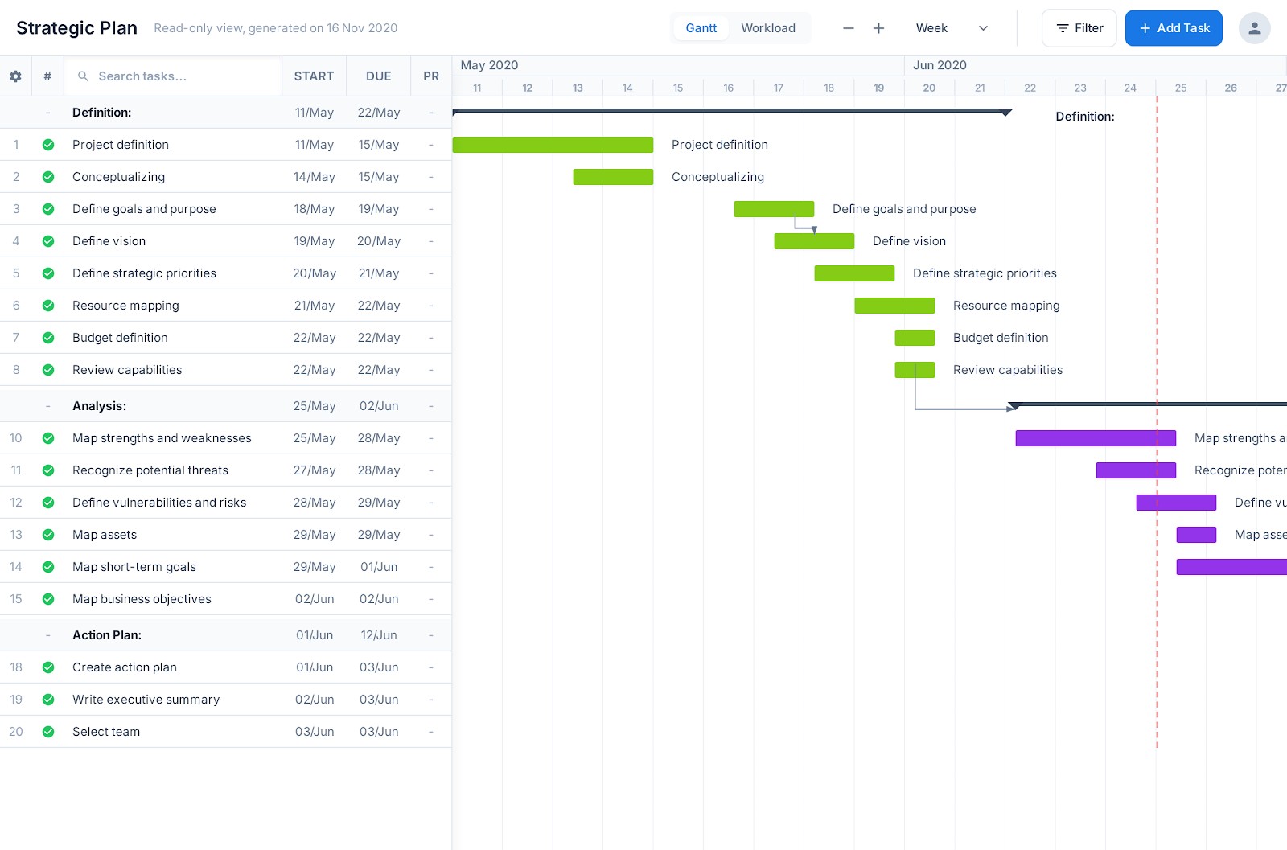1287x850 pixels.
Task: Toggle the done checkmark on Map assets
Action: (48, 534)
